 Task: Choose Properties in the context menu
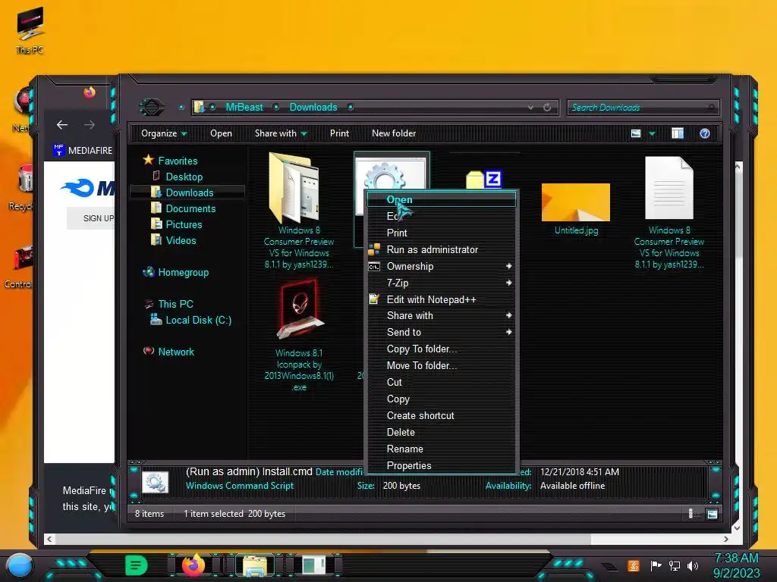tap(441, 466)
